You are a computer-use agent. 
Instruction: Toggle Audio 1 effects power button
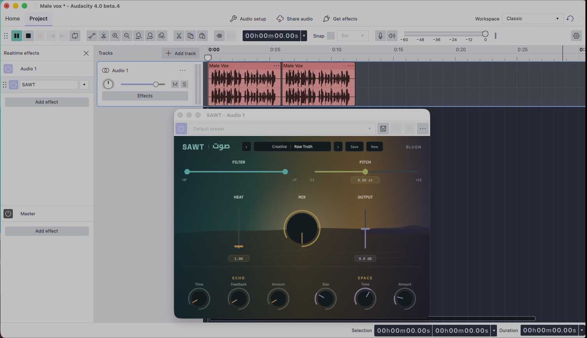tap(8, 69)
